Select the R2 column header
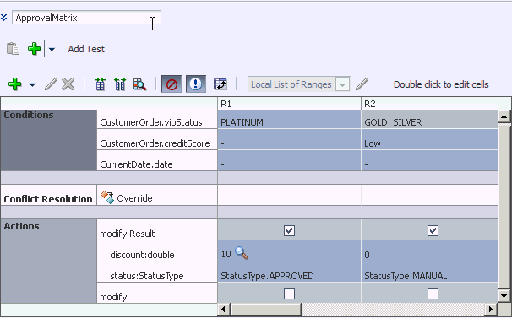This screenshot has height=318, width=512. click(x=429, y=104)
